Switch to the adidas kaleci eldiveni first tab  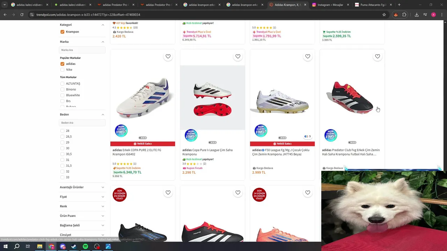click(x=30, y=5)
